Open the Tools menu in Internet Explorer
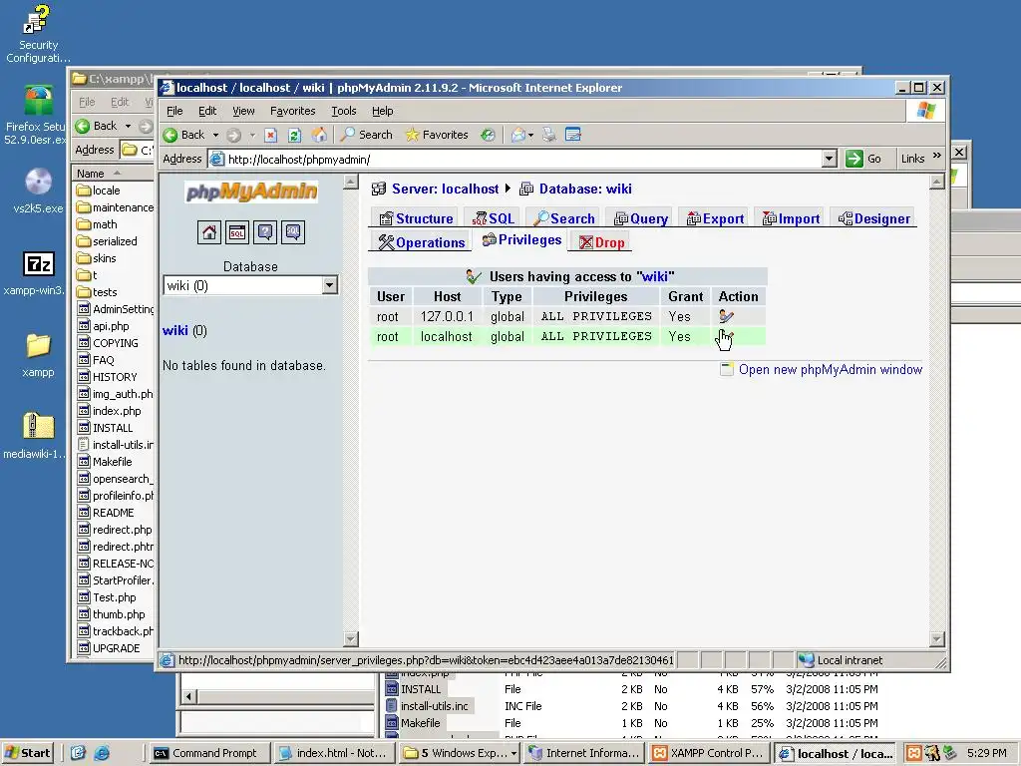The image size is (1021, 766). point(343,111)
